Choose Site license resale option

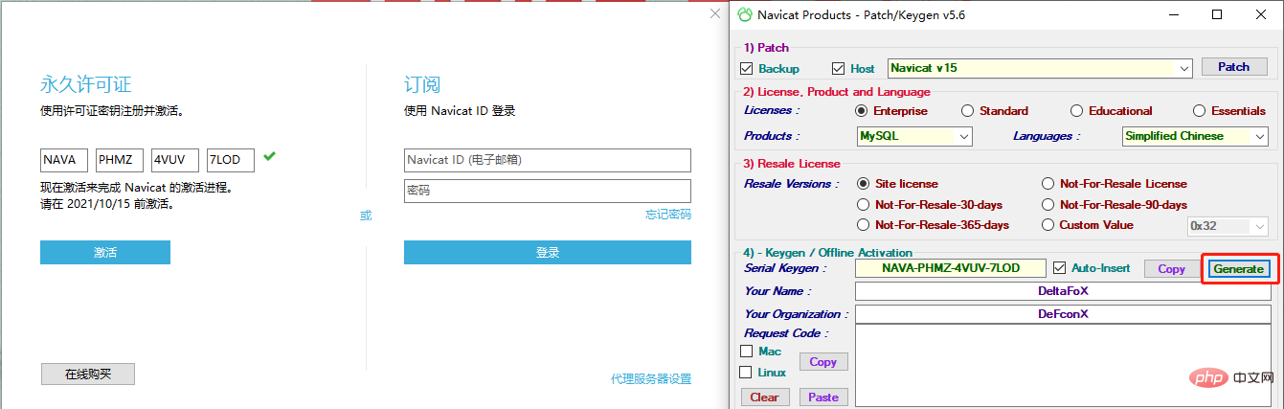864,183
